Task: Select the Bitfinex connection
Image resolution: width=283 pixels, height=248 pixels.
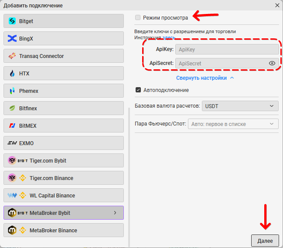Action: coord(64,108)
